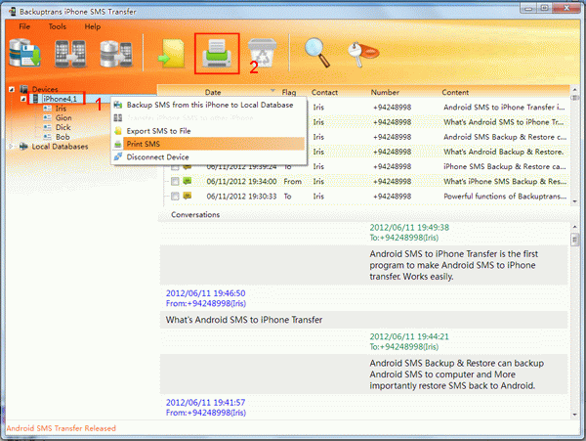Click the '2012/06/11 19:46:50' conversation timestamp
The width and height of the screenshot is (586, 441).
click(x=205, y=293)
